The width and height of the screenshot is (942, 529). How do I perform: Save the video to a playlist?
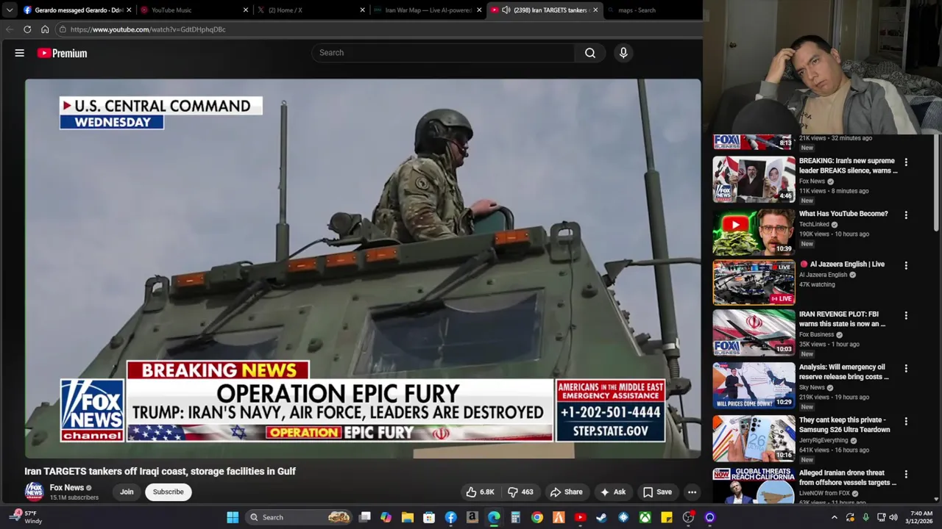tap(656, 492)
